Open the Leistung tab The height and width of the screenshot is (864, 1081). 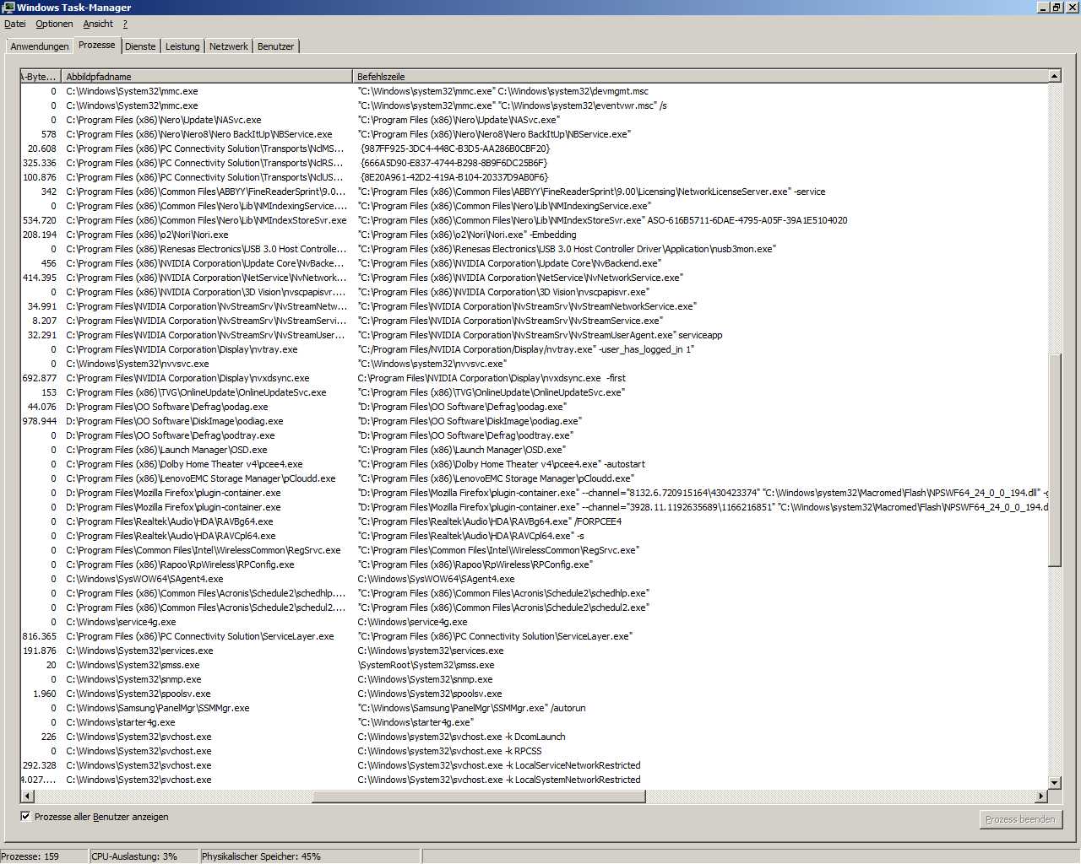tap(182, 46)
